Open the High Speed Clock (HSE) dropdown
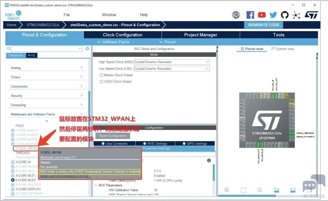This screenshot has width=328, height=201. point(172,62)
